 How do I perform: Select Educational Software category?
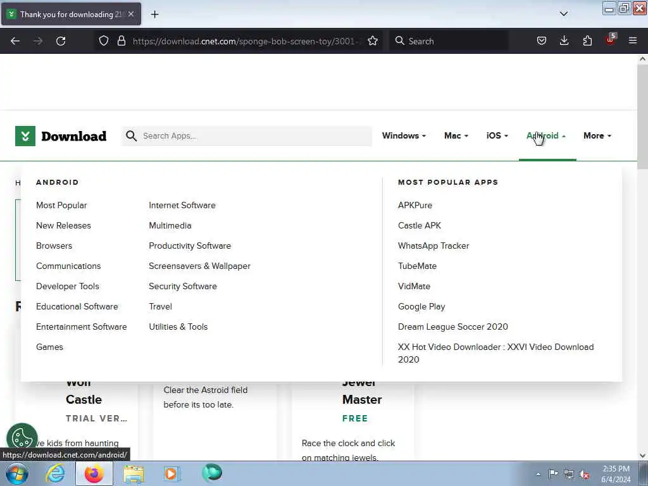point(77,307)
